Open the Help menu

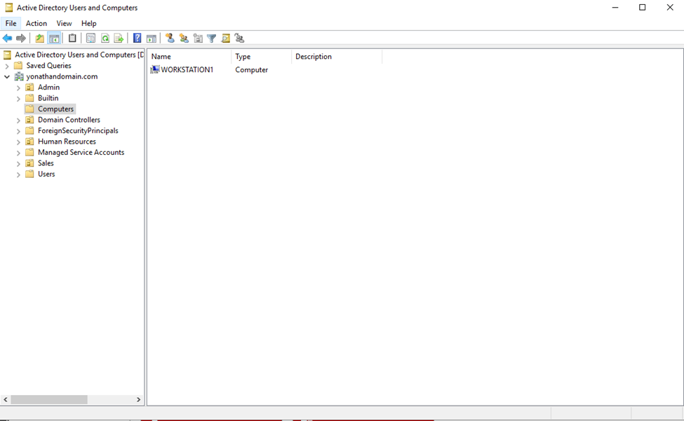click(x=89, y=24)
